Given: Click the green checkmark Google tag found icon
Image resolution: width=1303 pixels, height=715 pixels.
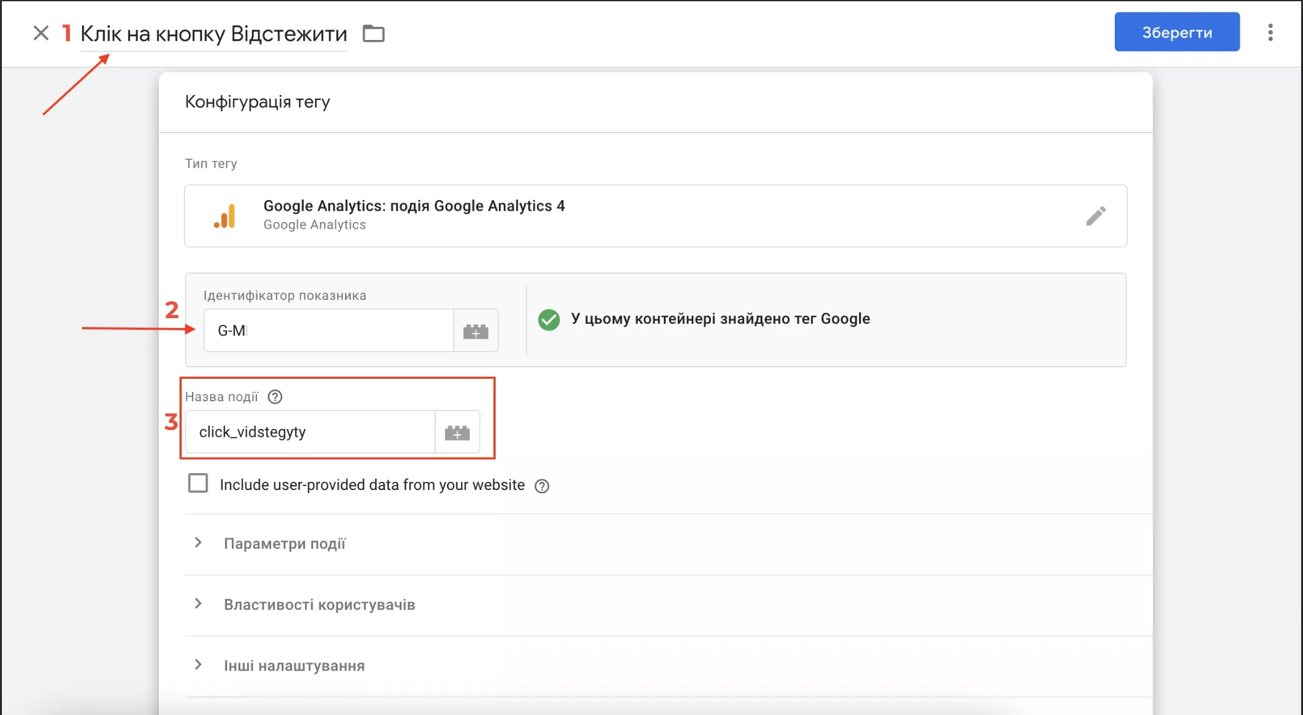Looking at the screenshot, I should coord(549,319).
